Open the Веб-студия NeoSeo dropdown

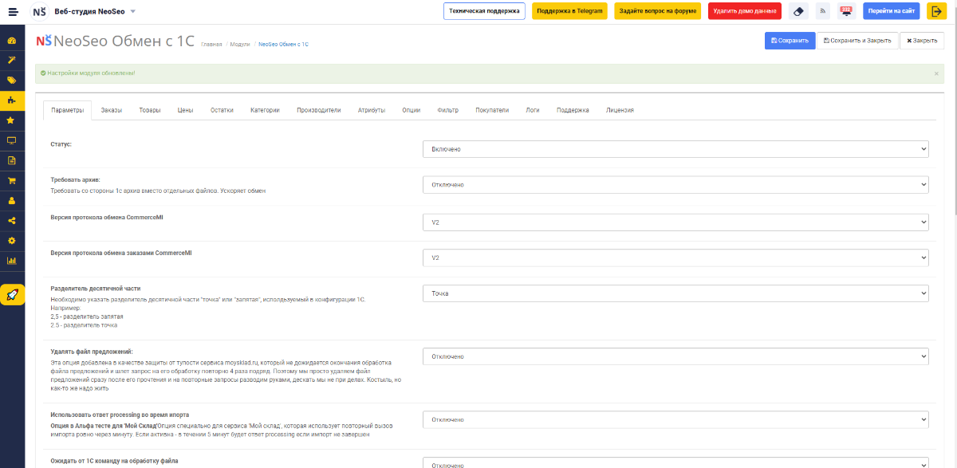point(95,12)
